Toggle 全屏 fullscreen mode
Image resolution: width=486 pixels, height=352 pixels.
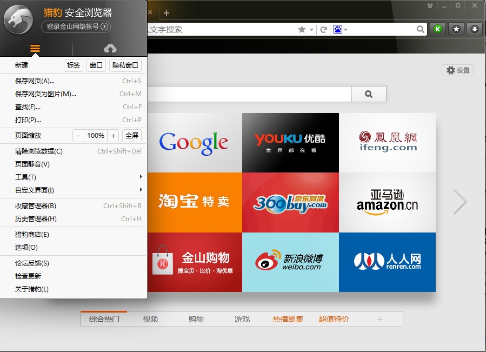(132, 136)
